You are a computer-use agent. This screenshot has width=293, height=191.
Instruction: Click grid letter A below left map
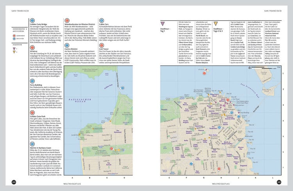[x=73, y=178]
